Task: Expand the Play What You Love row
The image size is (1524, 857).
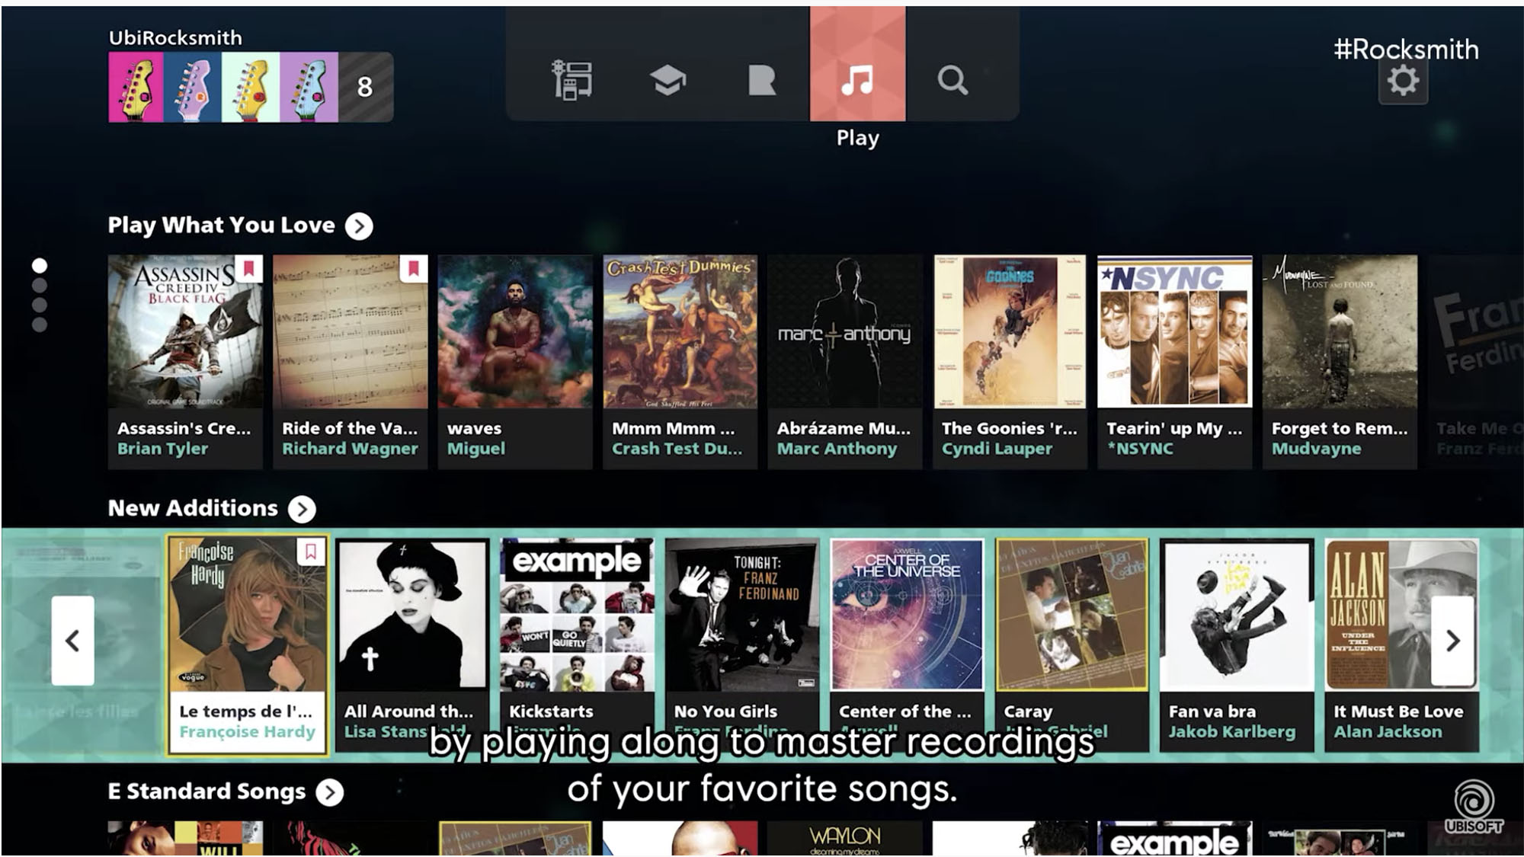Action: point(359,226)
